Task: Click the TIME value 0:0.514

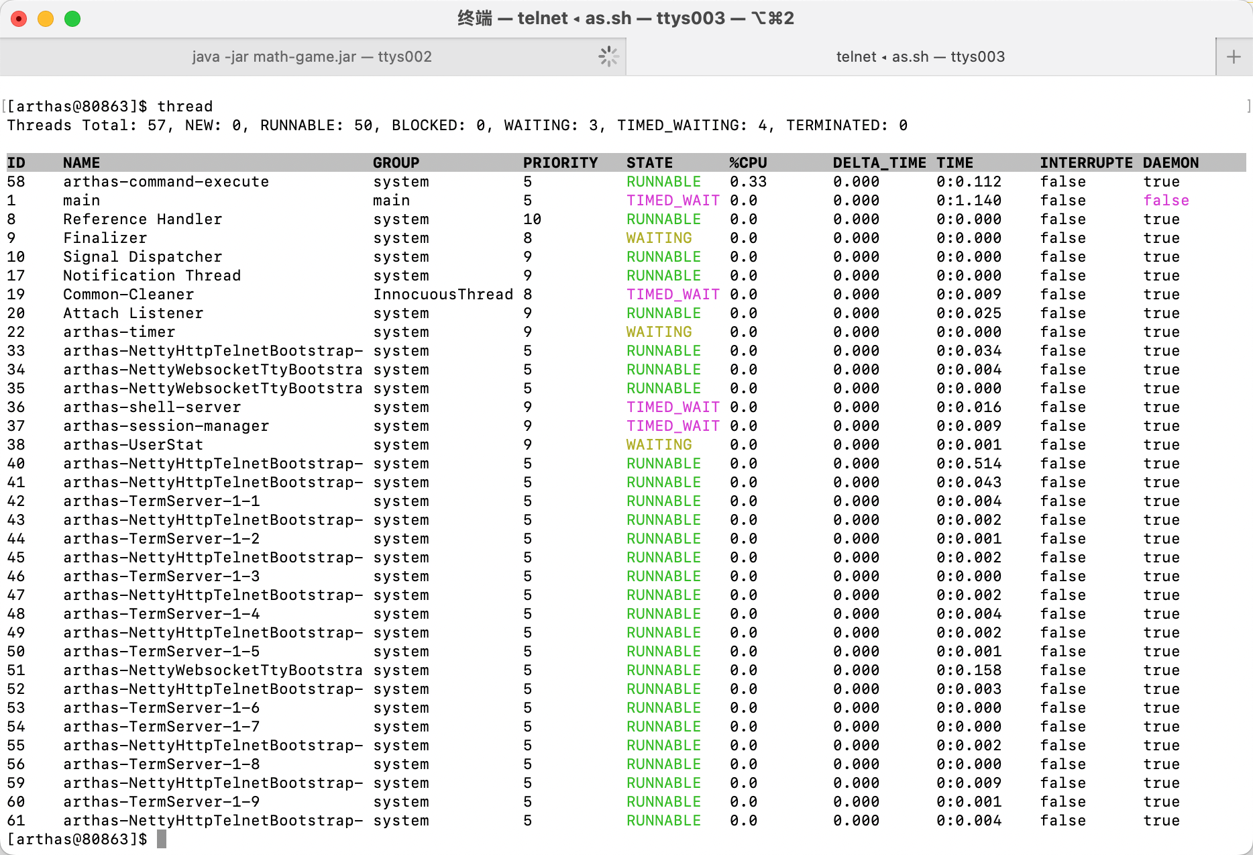Action: coord(969,463)
